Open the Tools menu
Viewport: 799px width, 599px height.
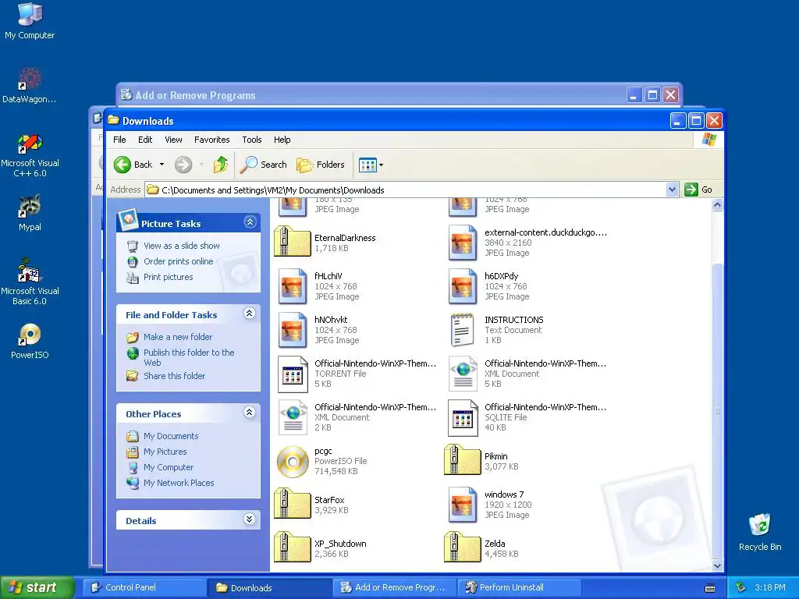[252, 140]
